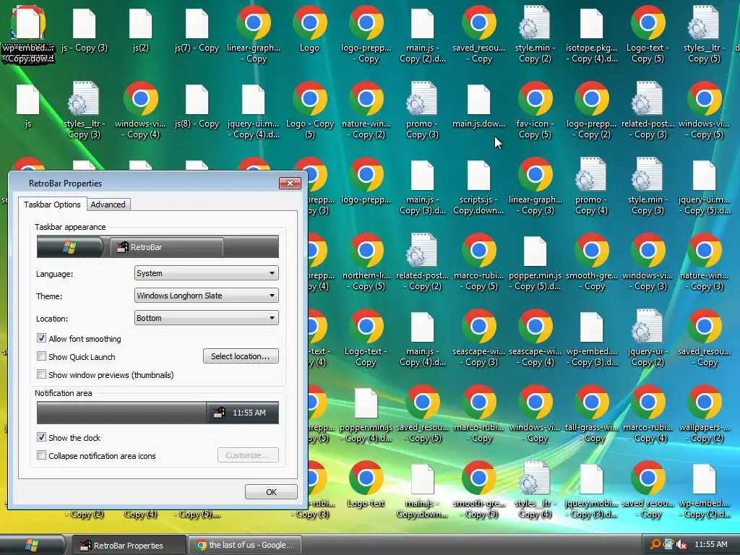
Task: Click the muted volume tray icon
Action: [681, 545]
